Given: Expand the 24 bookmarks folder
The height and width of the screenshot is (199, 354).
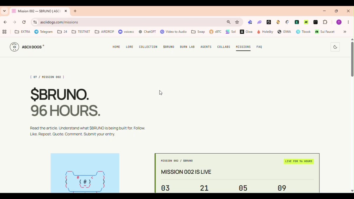Looking at the screenshot, I should click(x=62, y=32).
